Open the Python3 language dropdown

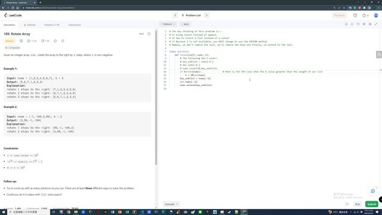tap(169, 24)
